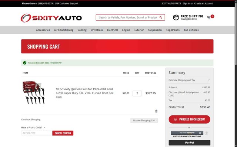This screenshot has height=147, width=237.
Task: Open the Accessories menu
Action: click(43, 30)
